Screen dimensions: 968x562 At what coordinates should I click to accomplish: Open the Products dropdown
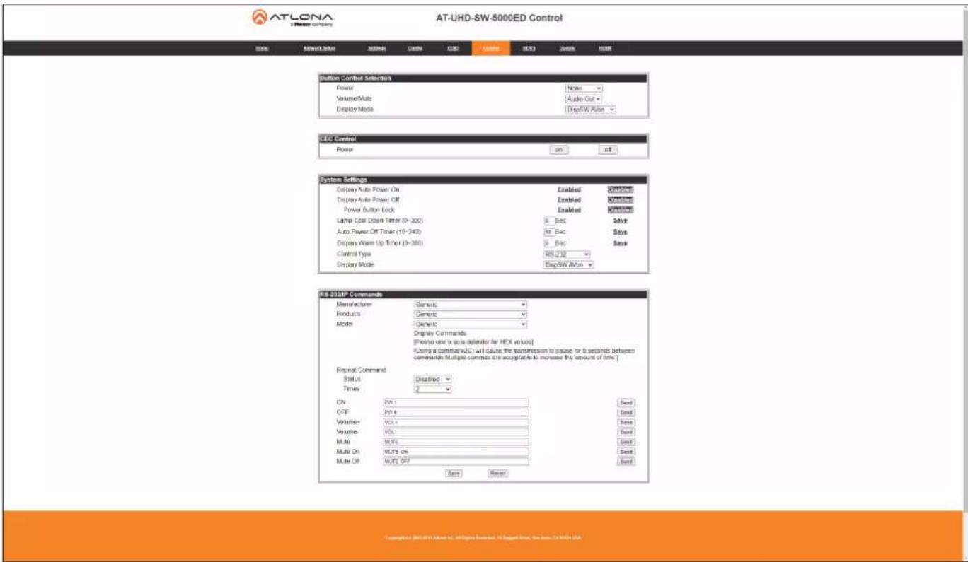pos(471,315)
